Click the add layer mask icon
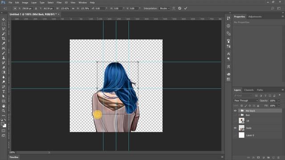The image size is (285, 160). point(258,158)
